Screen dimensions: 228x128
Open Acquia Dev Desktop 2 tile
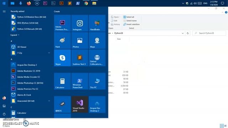pyautogui.click(x=97, y=104)
